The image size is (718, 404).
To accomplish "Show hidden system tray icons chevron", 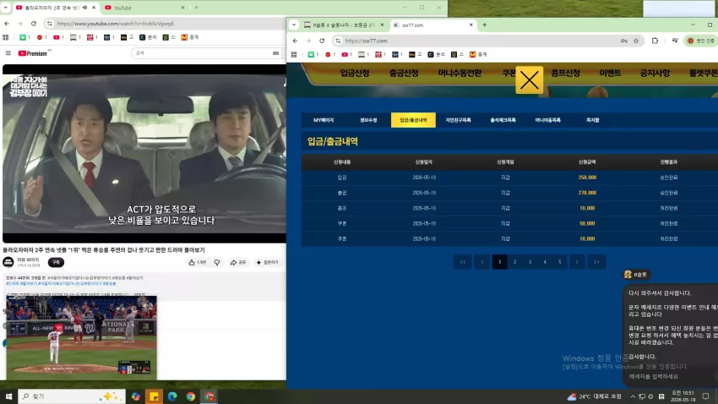I will click(x=633, y=396).
